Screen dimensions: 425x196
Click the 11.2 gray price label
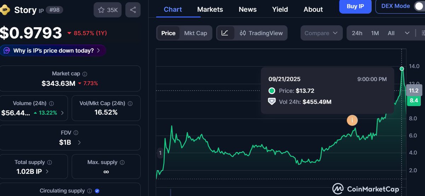click(414, 90)
